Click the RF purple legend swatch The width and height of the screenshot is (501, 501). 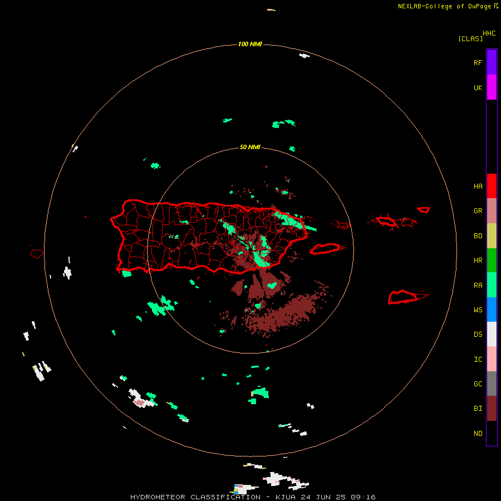492,62
